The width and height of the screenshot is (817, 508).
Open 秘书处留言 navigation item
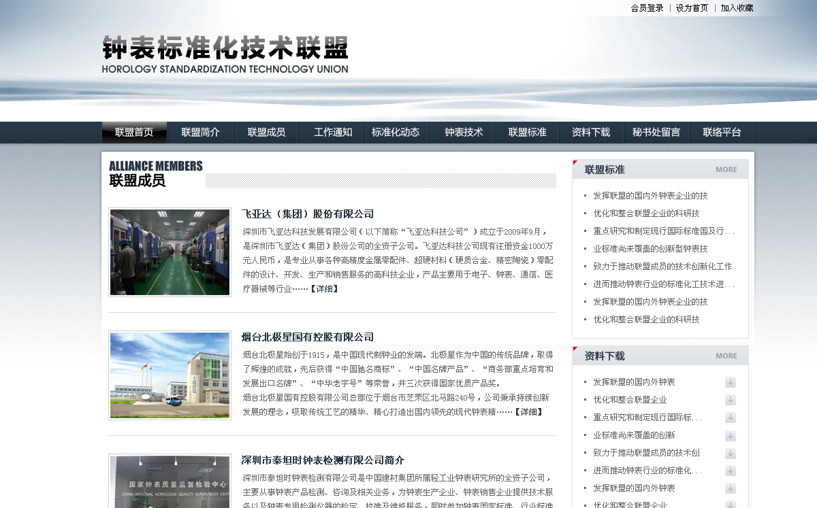656,133
